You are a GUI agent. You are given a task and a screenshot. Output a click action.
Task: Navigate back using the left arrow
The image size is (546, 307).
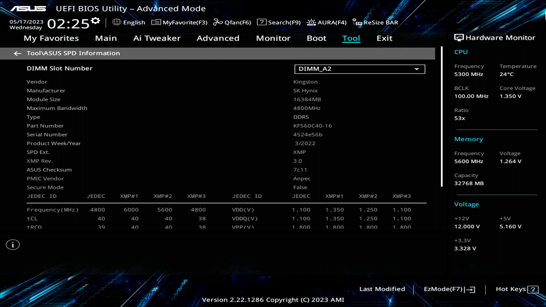tap(18, 53)
